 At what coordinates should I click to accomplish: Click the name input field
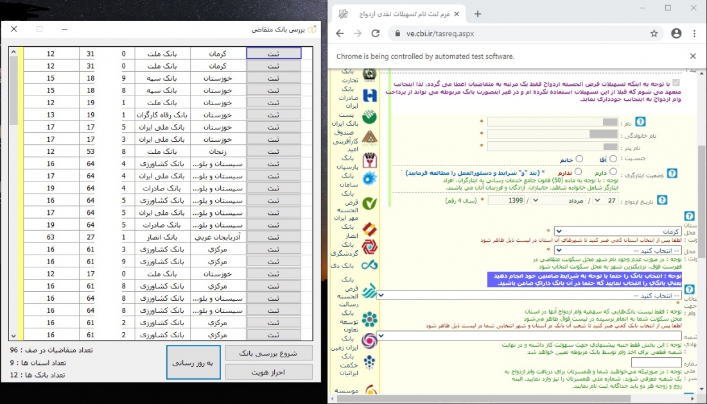coord(552,122)
